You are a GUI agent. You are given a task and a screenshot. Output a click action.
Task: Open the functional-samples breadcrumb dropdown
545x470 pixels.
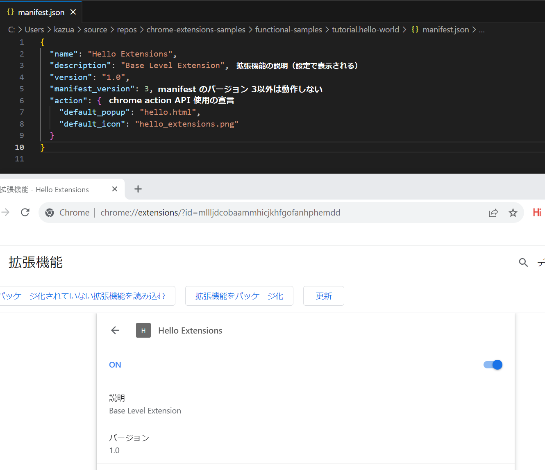pos(288,29)
